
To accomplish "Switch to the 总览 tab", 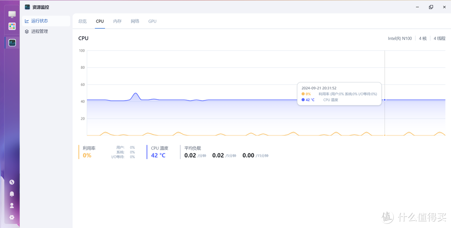I will (83, 21).
